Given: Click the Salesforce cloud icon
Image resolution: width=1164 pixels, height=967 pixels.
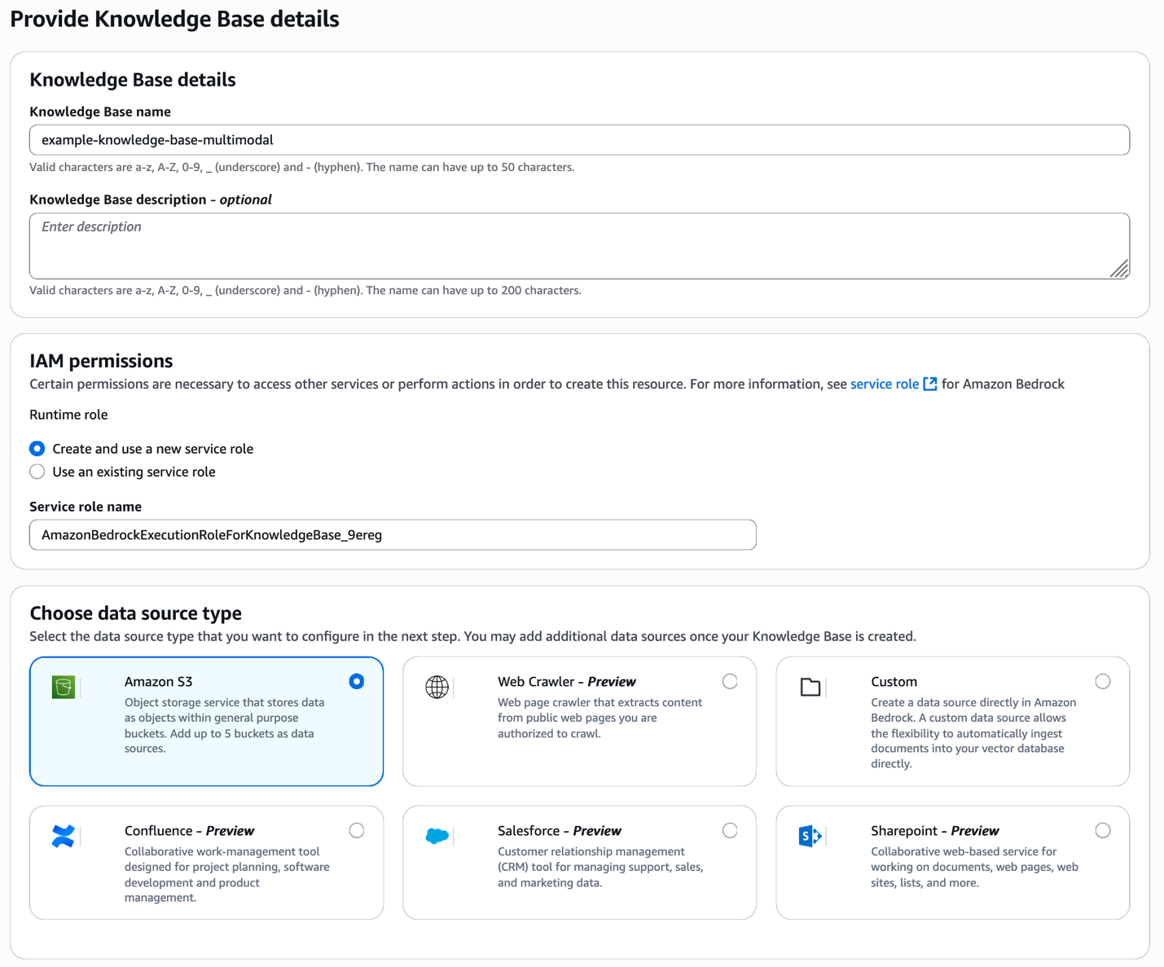Looking at the screenshot, I should pos(437,836).
